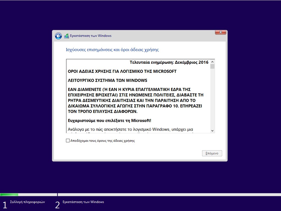Image resolution: width=281 pixels, height=211 pixels.
Task: Click the license text scroll up arrow
Action: coord(212,62)
